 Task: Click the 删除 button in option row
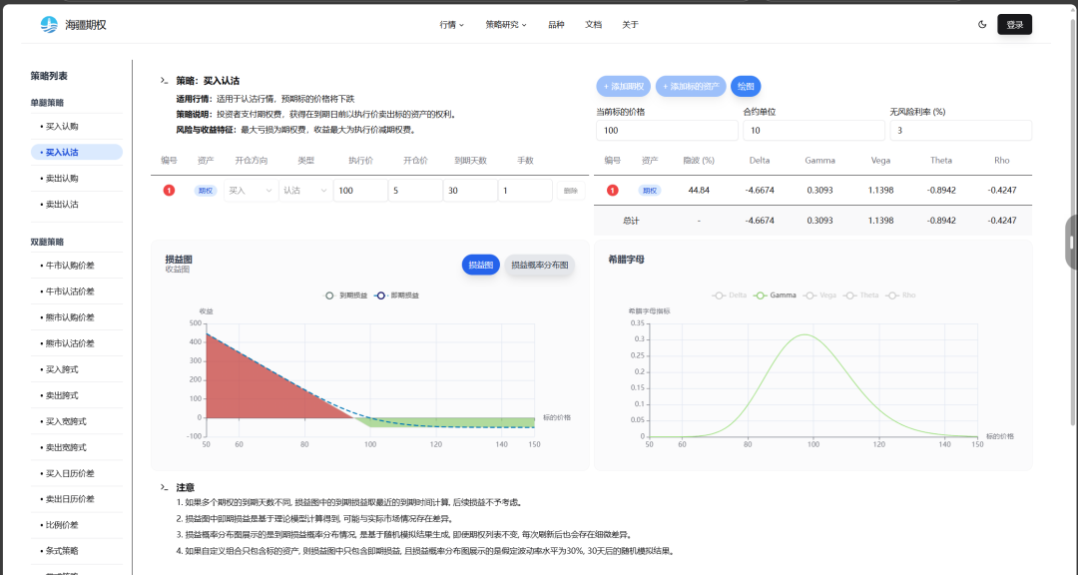tap(569, 191)
